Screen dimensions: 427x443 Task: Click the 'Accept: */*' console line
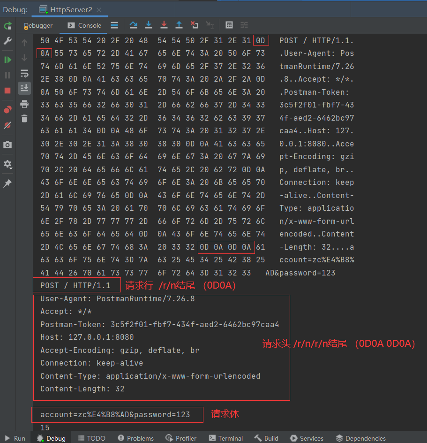pyautogui.click(x=66, y=312)
